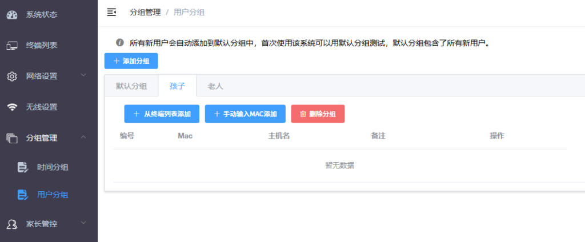
Task: Expand the 网络设置 submenu chevron
Action: coord(83,75)
